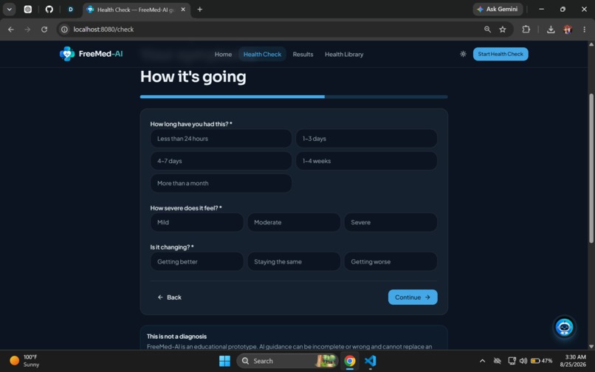Choose Getting better option
This screenshot has height=372, width=595.
coord(197,261)
